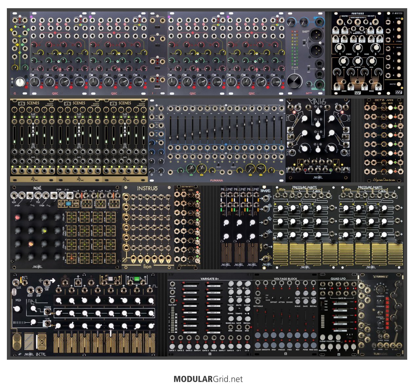
Task: Flip the CLK/CV/SLAVE switch on Voltage Block
Action: 264,298
